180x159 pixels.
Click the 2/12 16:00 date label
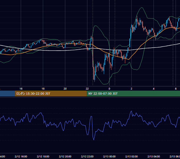pos(21,156)
